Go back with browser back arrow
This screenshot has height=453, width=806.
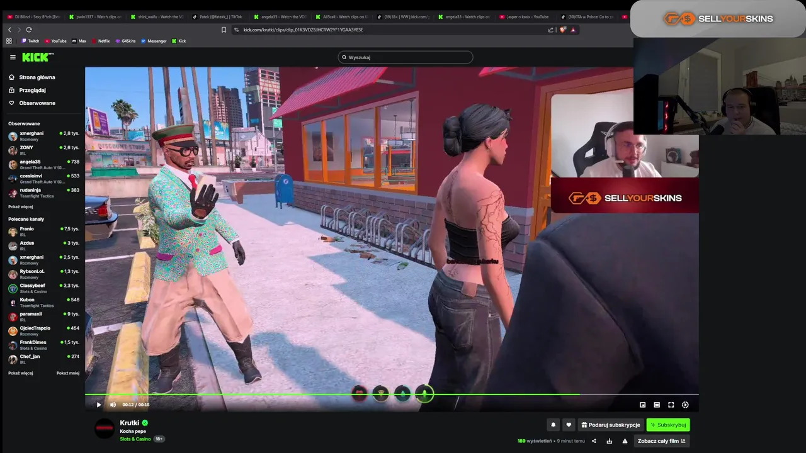coord(9,30)
